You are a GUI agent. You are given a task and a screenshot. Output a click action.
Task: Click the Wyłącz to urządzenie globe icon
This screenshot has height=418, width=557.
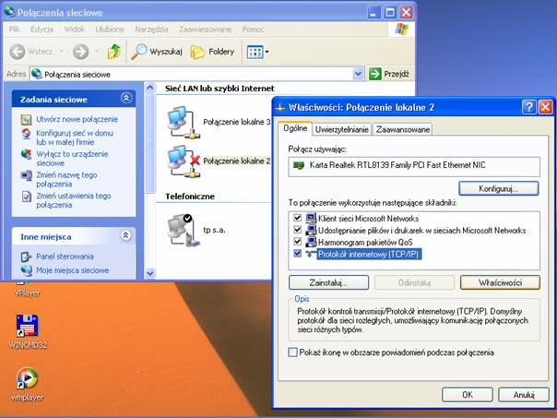27,155
